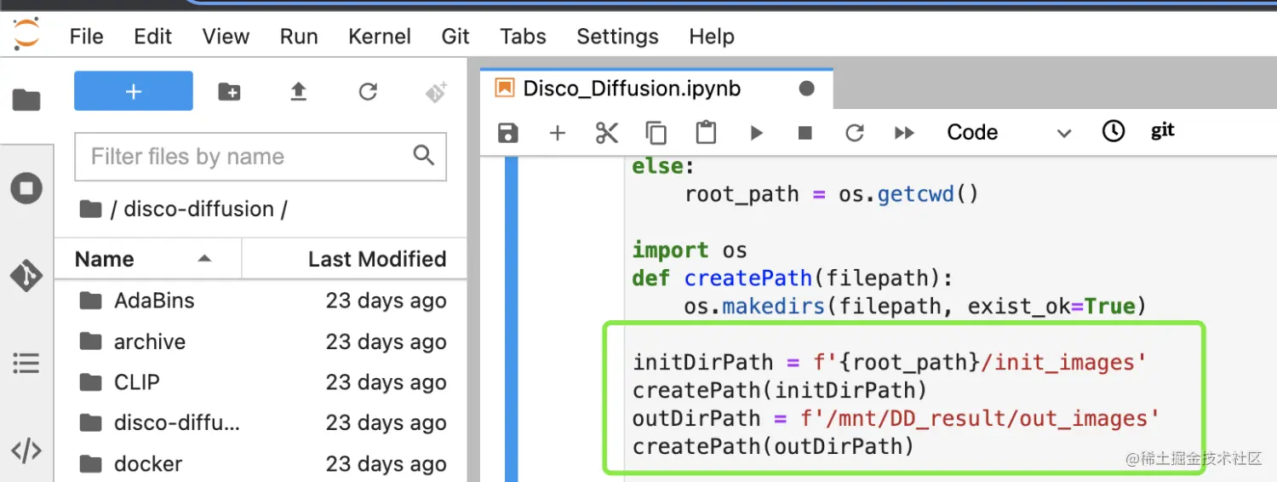The width and height of the screenshot is (1277, 482).
Task: Click the root folder icon in breadcrumb
Action: (x=90, y=209)
